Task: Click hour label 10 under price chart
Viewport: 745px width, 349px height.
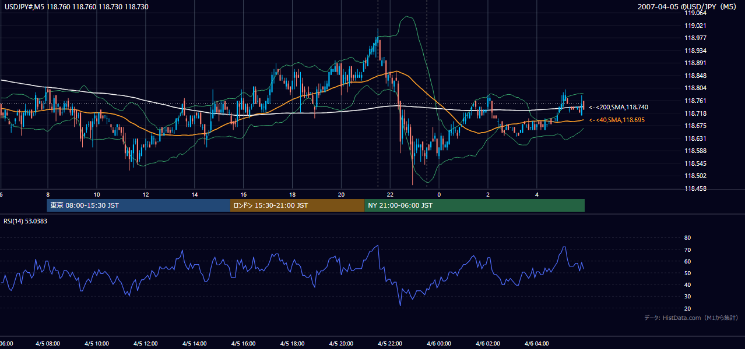Action: (x=97, y=194)
